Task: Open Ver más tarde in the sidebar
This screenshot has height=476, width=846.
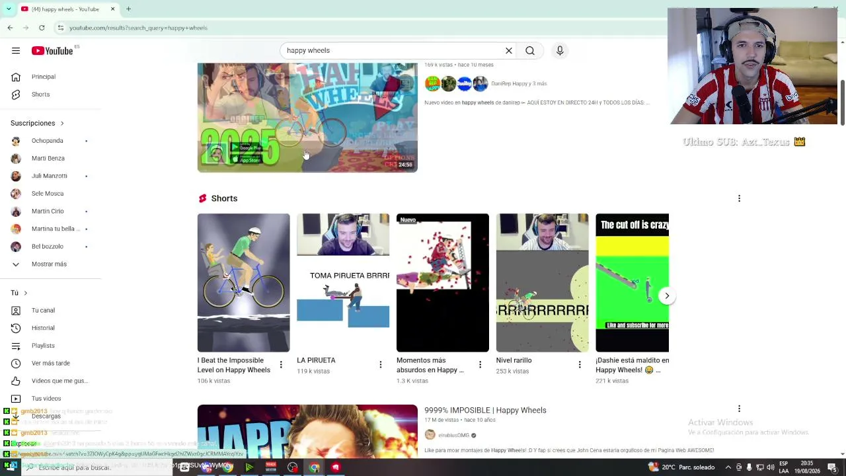Action: pos(50,363)
